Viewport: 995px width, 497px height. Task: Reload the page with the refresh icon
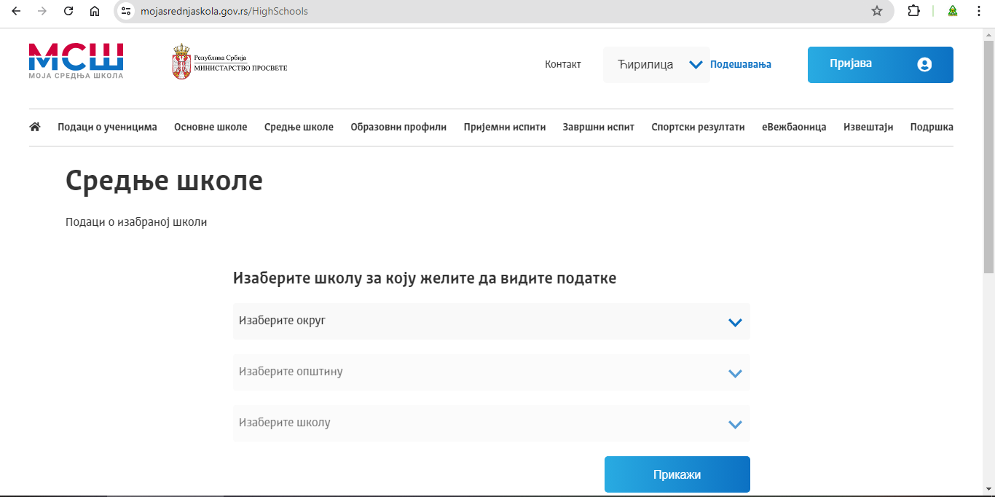(x=68, y=11)
